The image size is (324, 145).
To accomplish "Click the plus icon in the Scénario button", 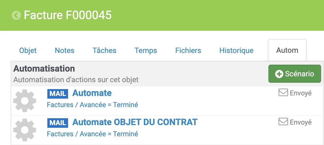I will click(x=279, y=74).
